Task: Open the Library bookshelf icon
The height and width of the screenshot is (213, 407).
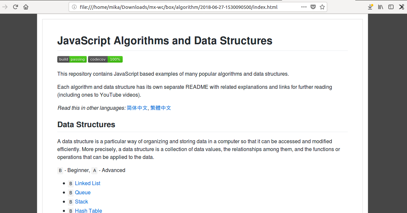Action: click(380, 7)
